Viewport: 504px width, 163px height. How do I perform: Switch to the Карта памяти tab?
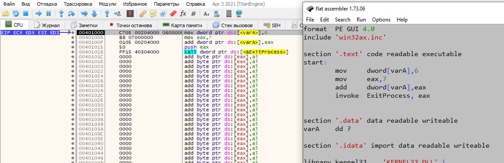pos(182,25)
